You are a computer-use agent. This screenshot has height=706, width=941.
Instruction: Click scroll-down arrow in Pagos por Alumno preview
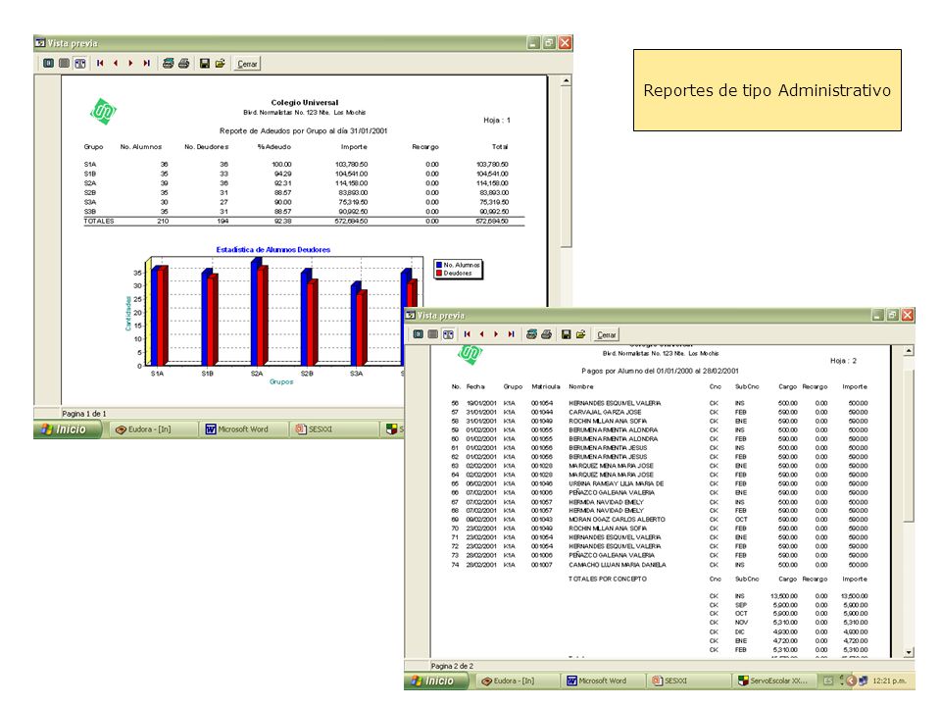909,653
